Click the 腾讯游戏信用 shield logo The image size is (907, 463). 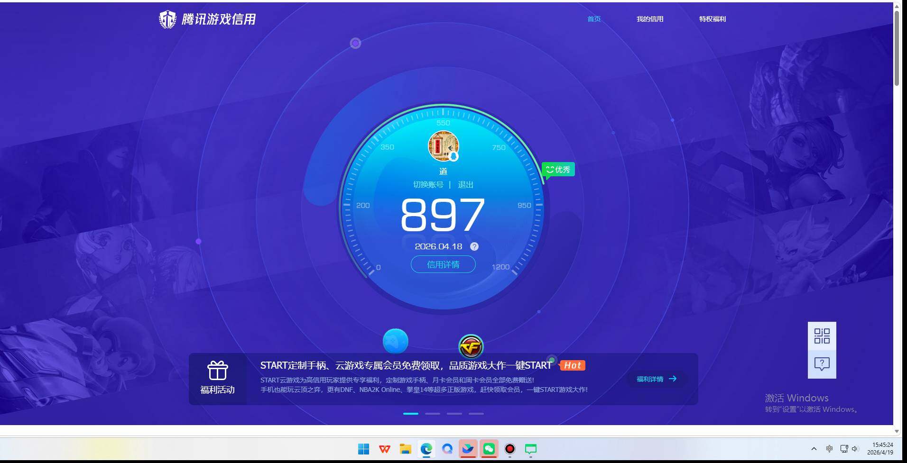(x=167, y=18)
